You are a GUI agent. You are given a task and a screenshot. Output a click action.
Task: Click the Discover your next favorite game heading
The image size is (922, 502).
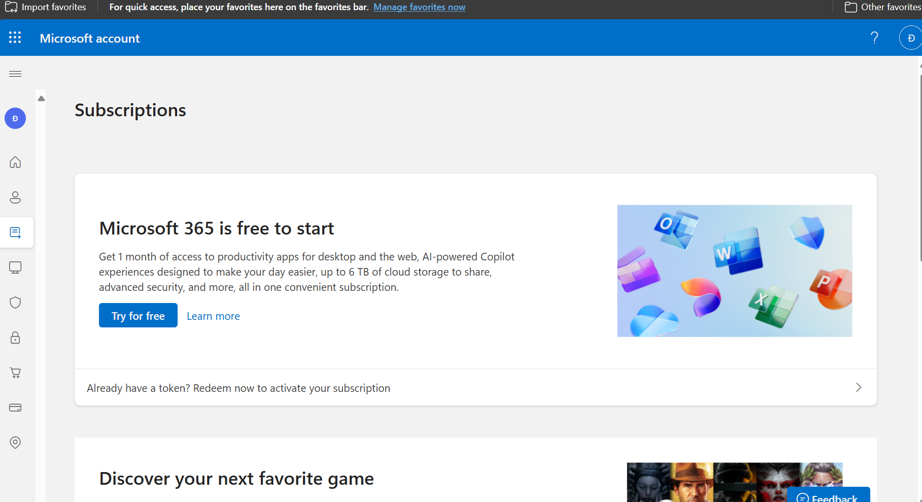(x=236, y=479)
